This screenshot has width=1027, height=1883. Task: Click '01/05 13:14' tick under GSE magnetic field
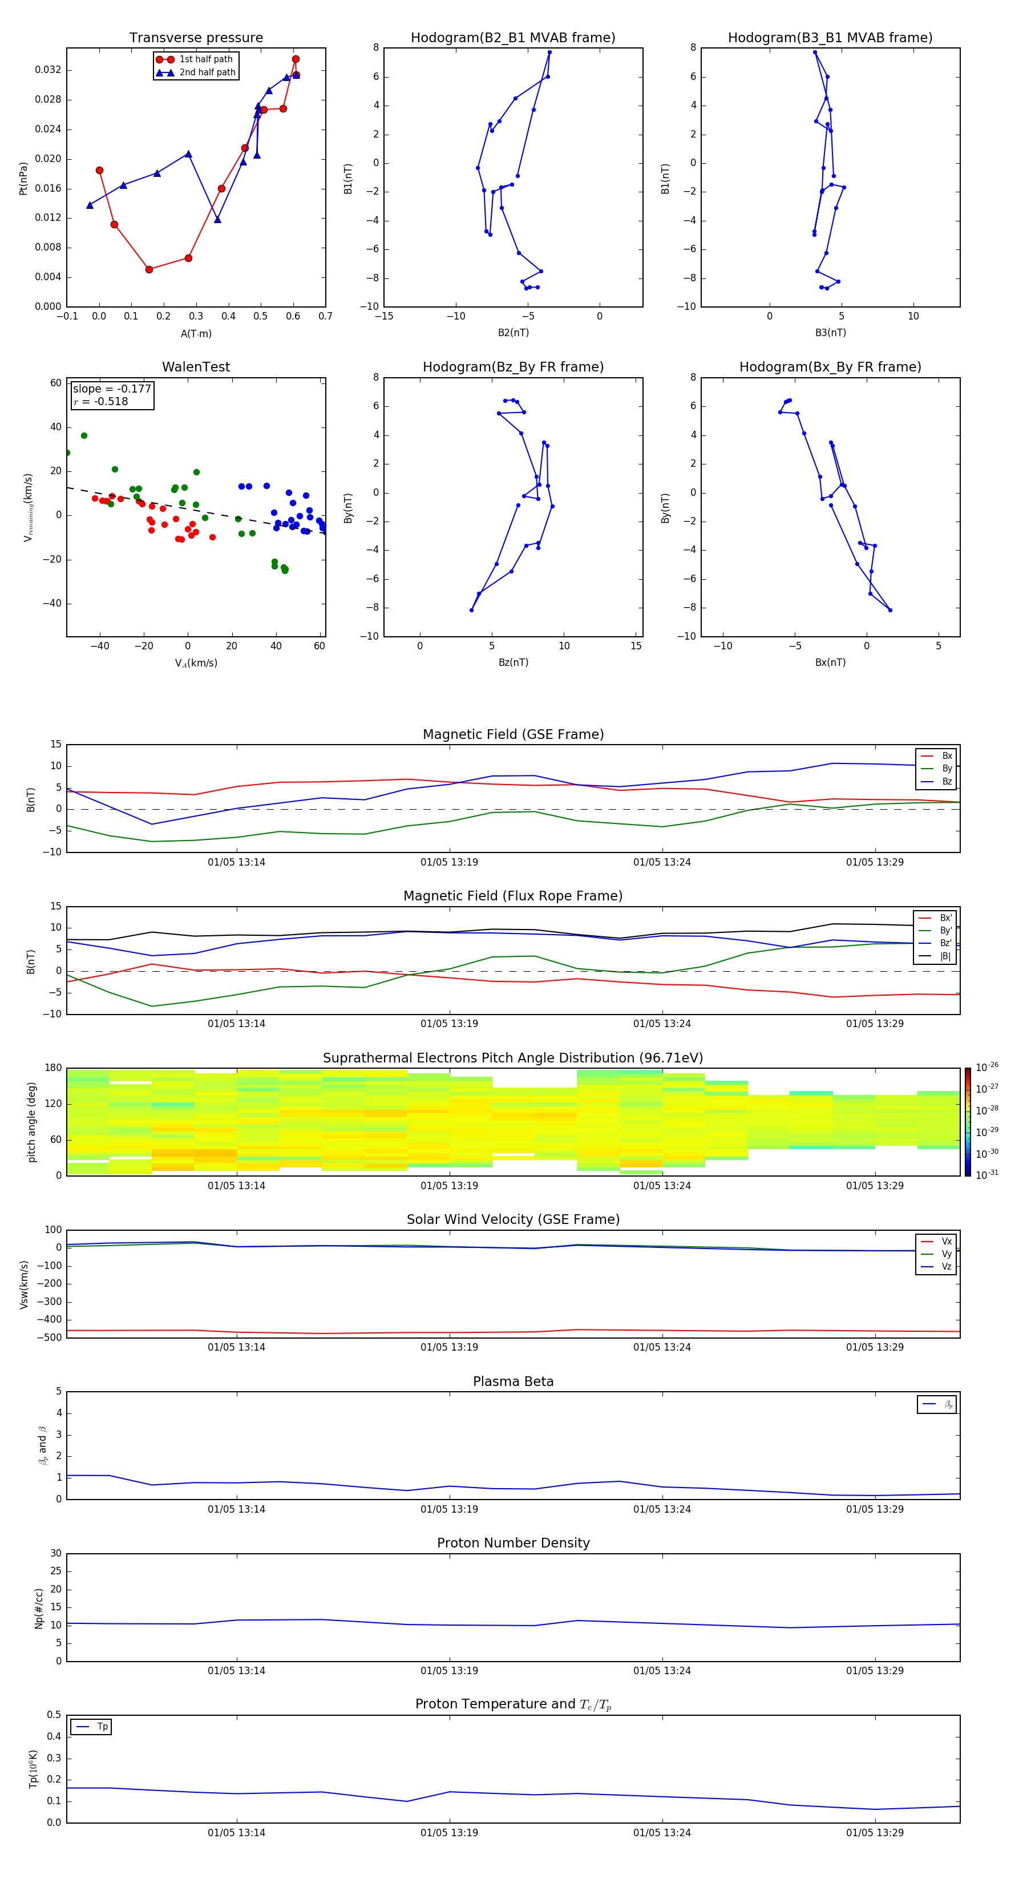(x=236, y=863)
